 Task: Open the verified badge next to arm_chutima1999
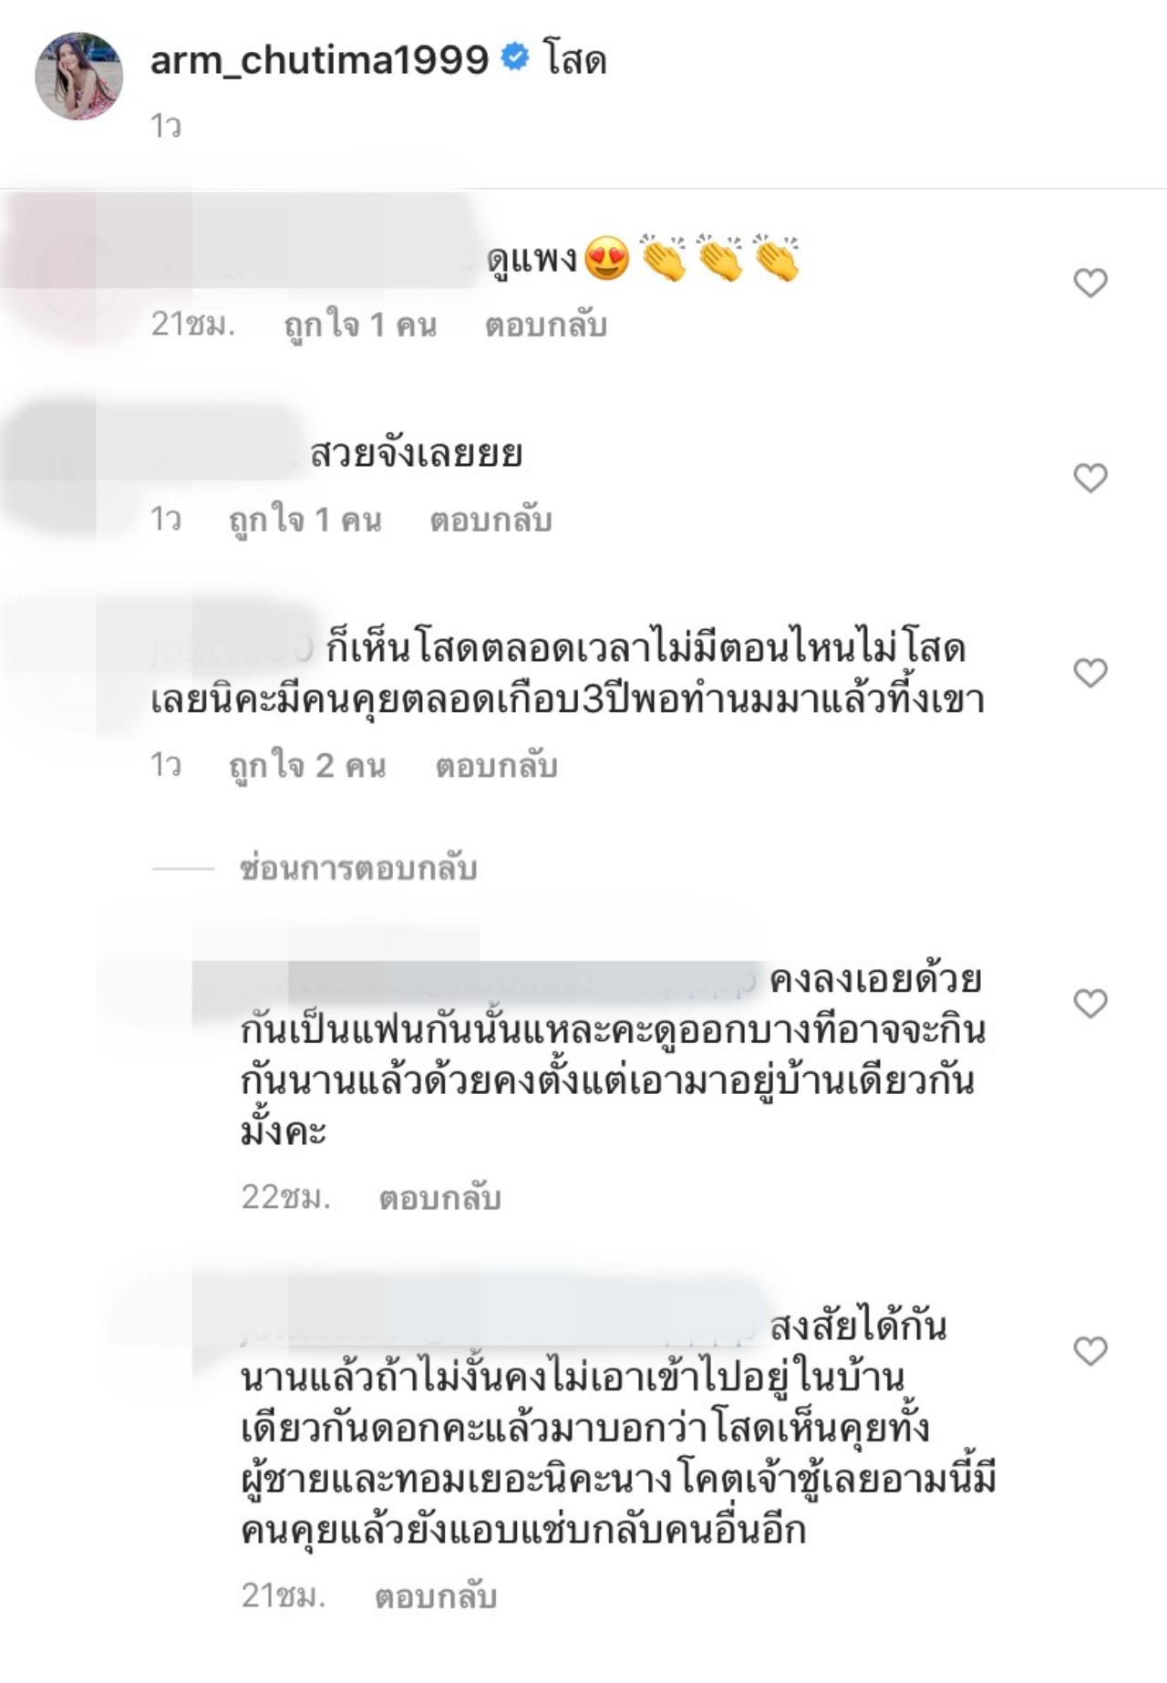coord(515,59)
